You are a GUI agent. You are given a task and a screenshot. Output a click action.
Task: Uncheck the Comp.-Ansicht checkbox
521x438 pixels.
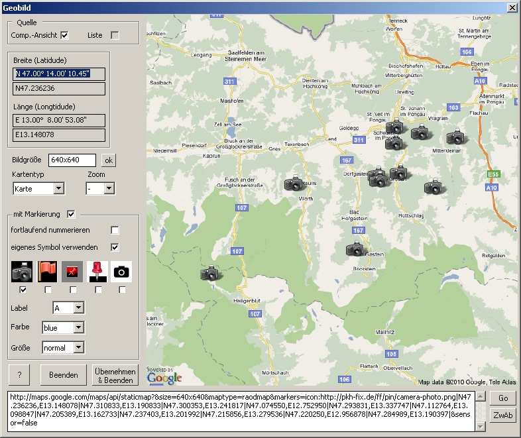[x=65, y=35]
